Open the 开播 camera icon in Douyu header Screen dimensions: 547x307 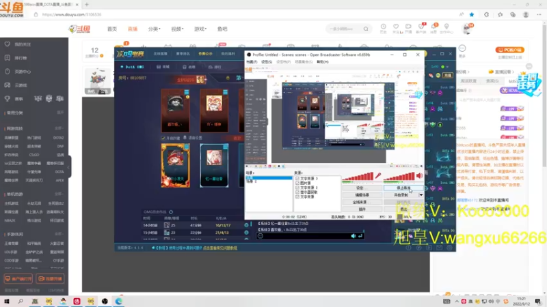click(x=408, y=27)
